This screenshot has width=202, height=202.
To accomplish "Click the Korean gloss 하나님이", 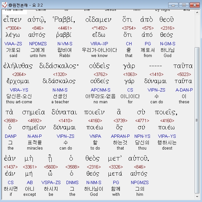I will tap(94, 189).
